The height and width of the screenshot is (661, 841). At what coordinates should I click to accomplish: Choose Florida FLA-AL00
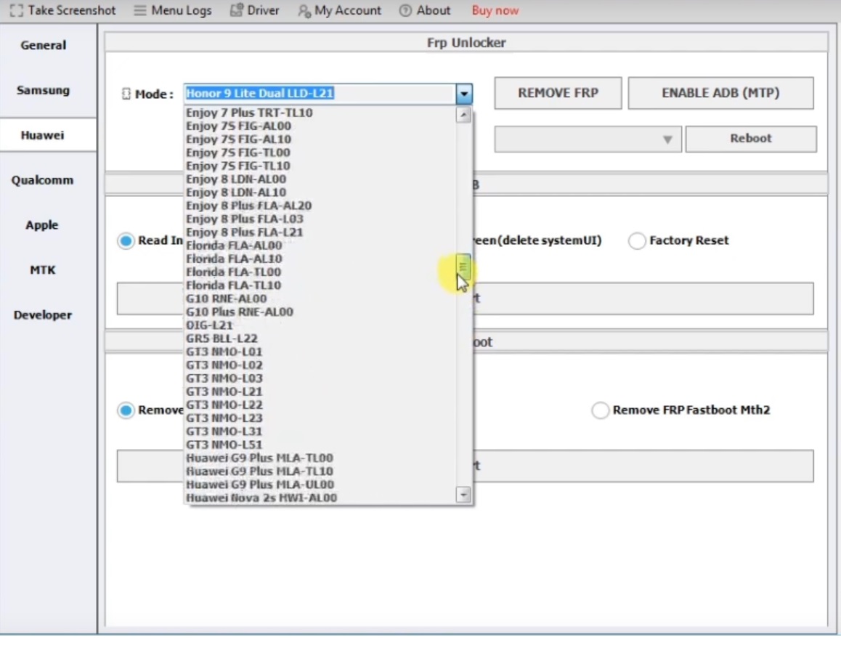coord(320,246)
